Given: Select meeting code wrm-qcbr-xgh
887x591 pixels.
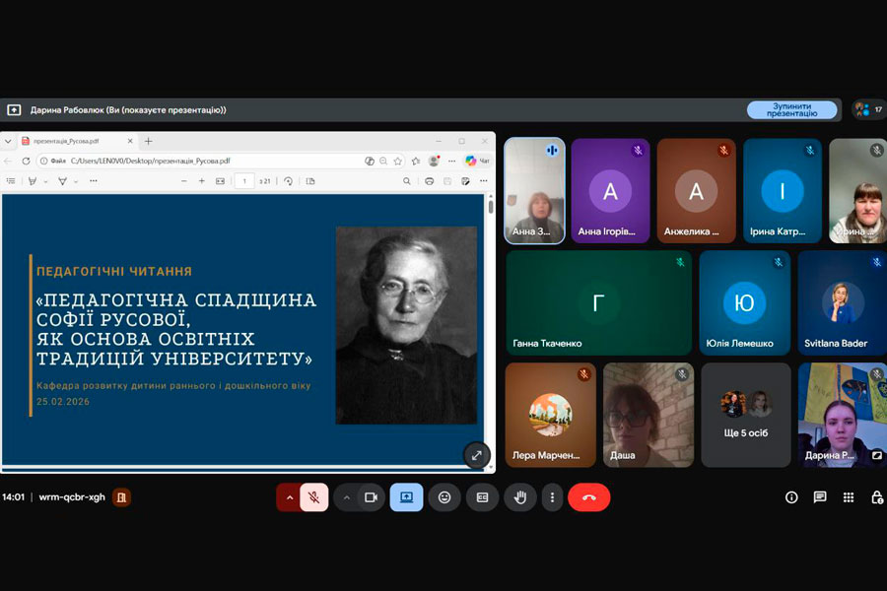Looking at the screenshot, I should point(72,497).
